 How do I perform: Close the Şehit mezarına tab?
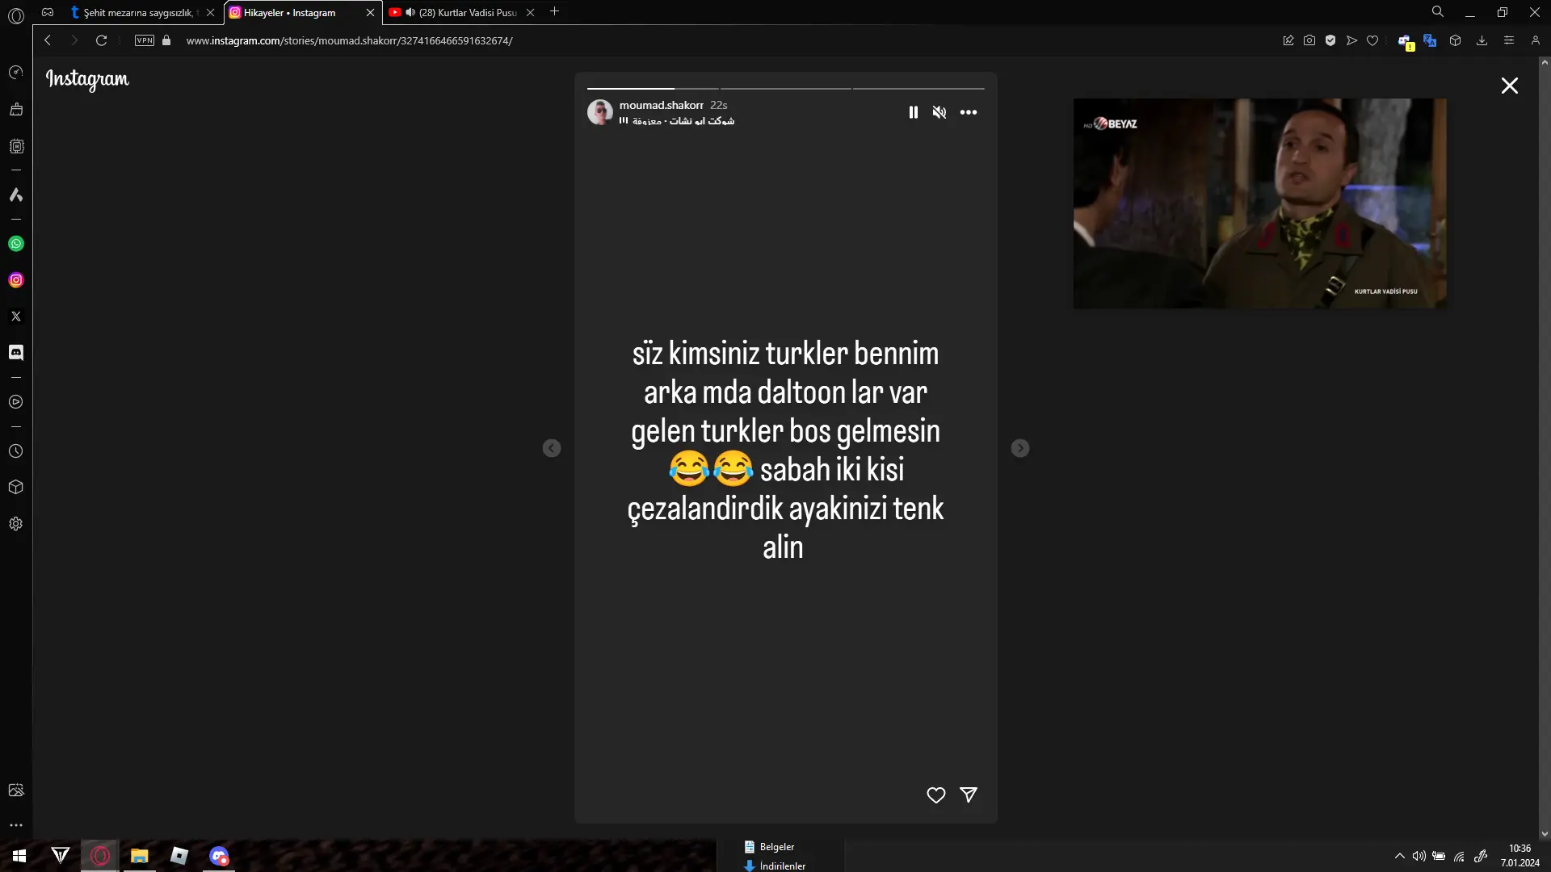point(211,12)
